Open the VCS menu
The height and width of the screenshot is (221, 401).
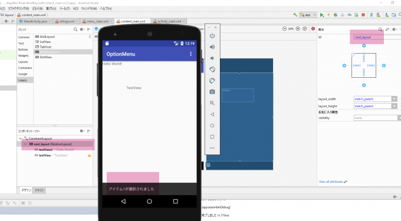75,9
